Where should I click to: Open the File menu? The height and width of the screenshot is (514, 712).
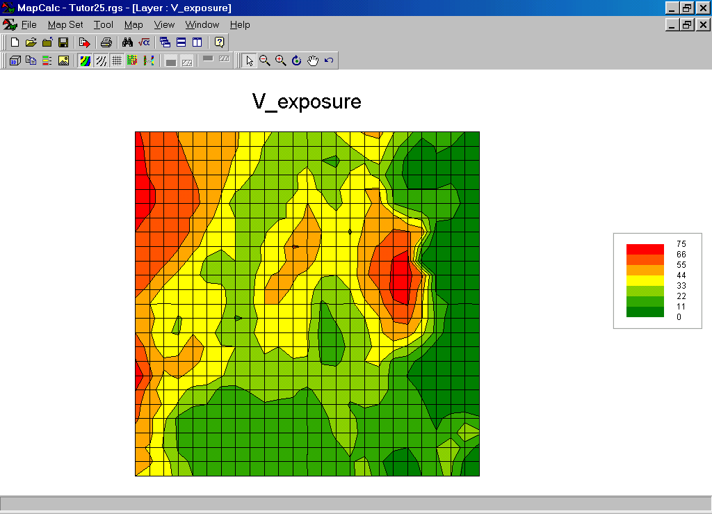(x=29, y=24)
